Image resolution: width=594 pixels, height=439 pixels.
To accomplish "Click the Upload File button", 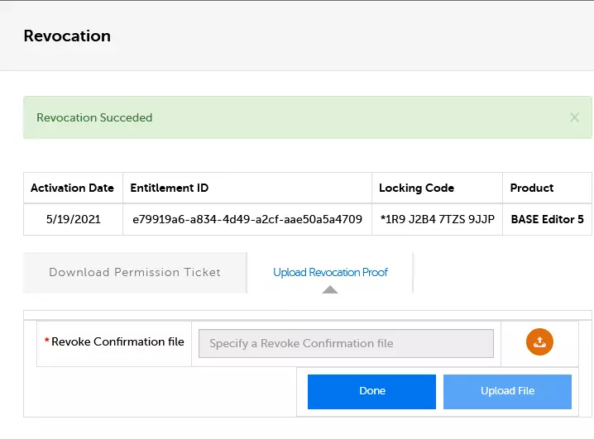I will (x=507, y=391).
